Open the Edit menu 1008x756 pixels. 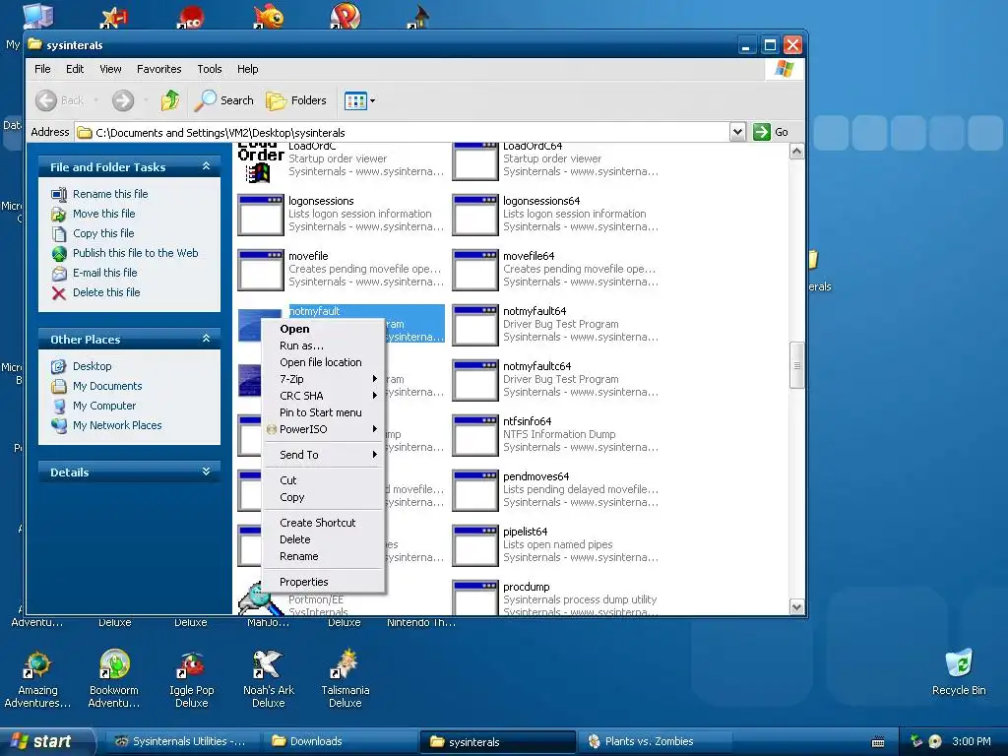[x=75, y=69]
